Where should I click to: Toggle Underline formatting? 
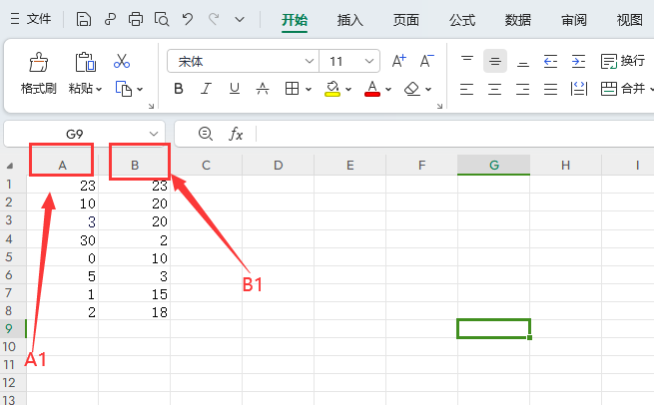[235, 89]
